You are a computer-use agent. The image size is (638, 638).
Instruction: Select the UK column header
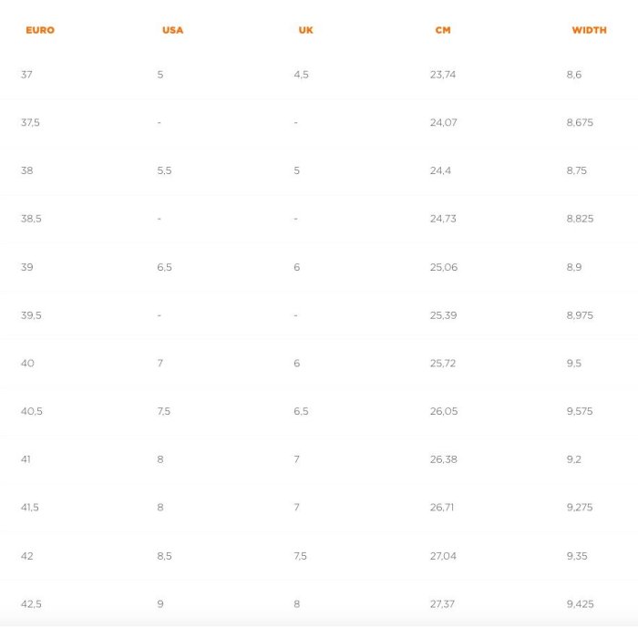click(x=305, y=30)
